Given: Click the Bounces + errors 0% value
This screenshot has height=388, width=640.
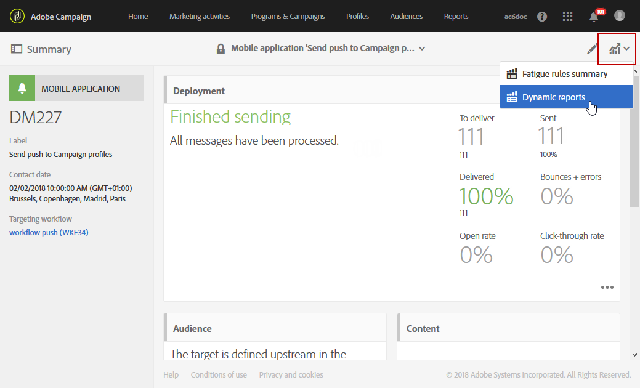Looking at the screenshot, I should (557, 196).
